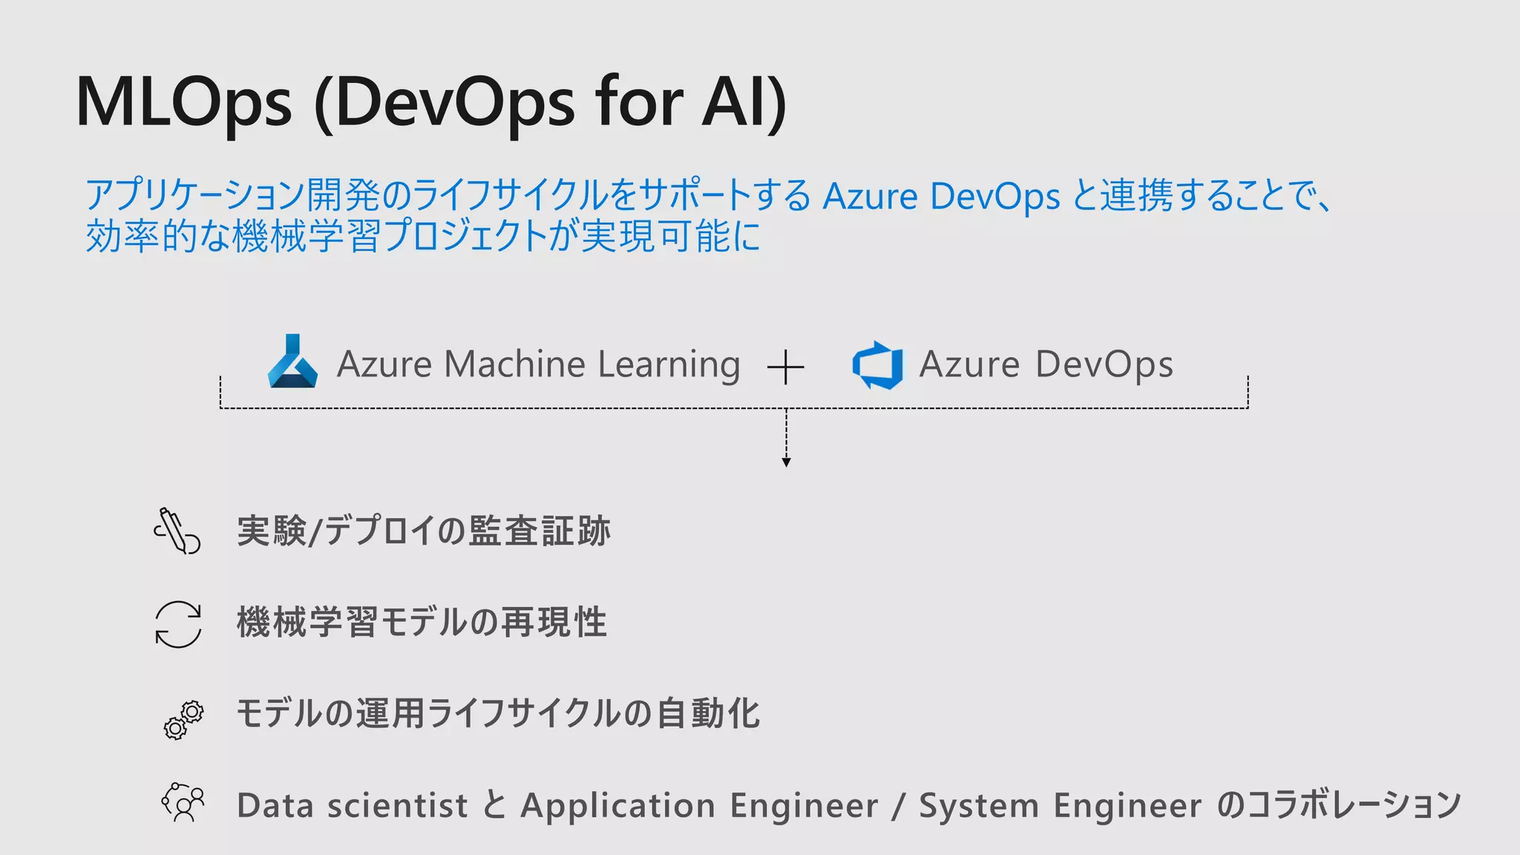Screen dimensions: 1520x855
Task: Click the Azure DevOps logo icon
Action: pos(877,364)
